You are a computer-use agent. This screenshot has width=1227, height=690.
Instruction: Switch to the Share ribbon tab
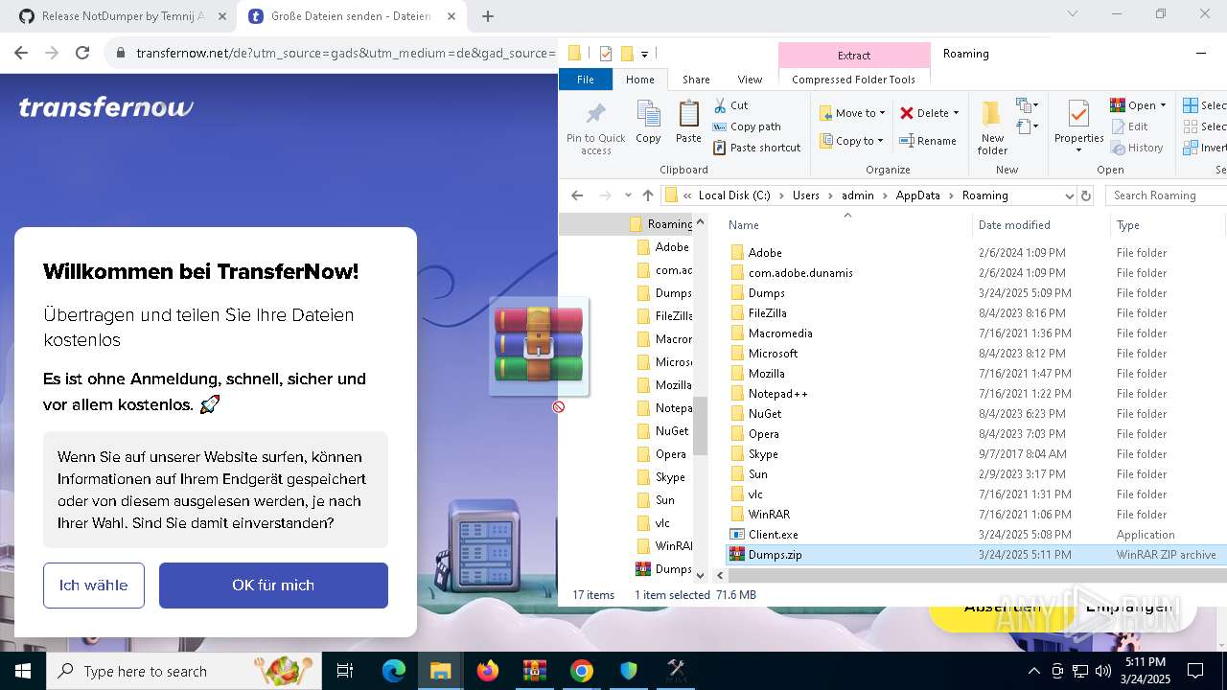point(696,80)
